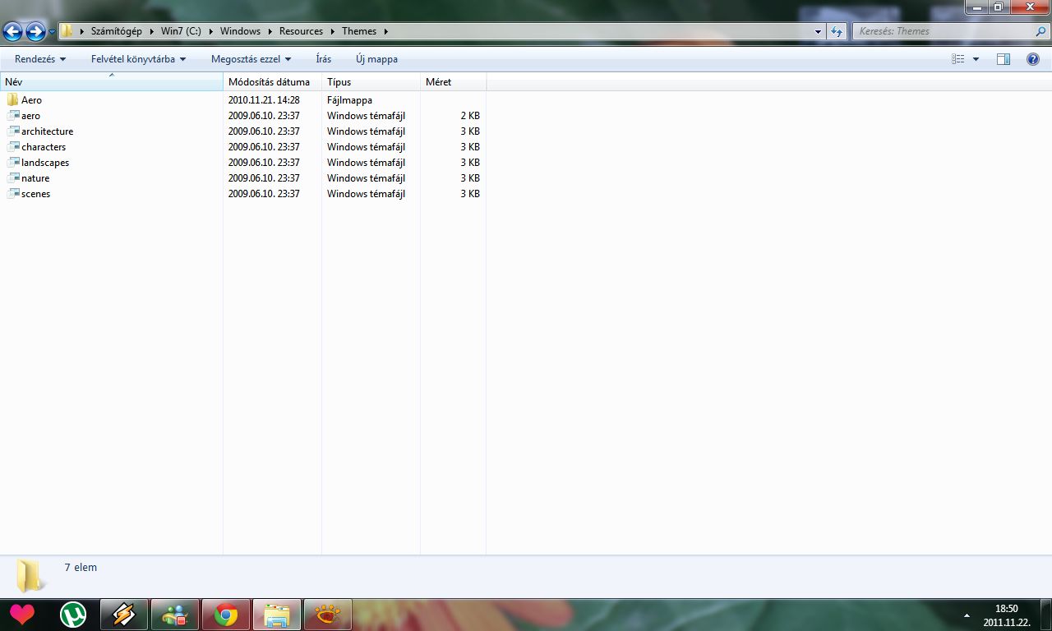This screenshot has height=631, width=1052.
Task: Open the address bar history dropdown
Action: tap(818, 31)
